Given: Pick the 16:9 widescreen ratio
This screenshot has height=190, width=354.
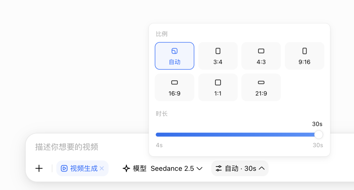Looking at the screenshot, I should click(x=174, y=87).
